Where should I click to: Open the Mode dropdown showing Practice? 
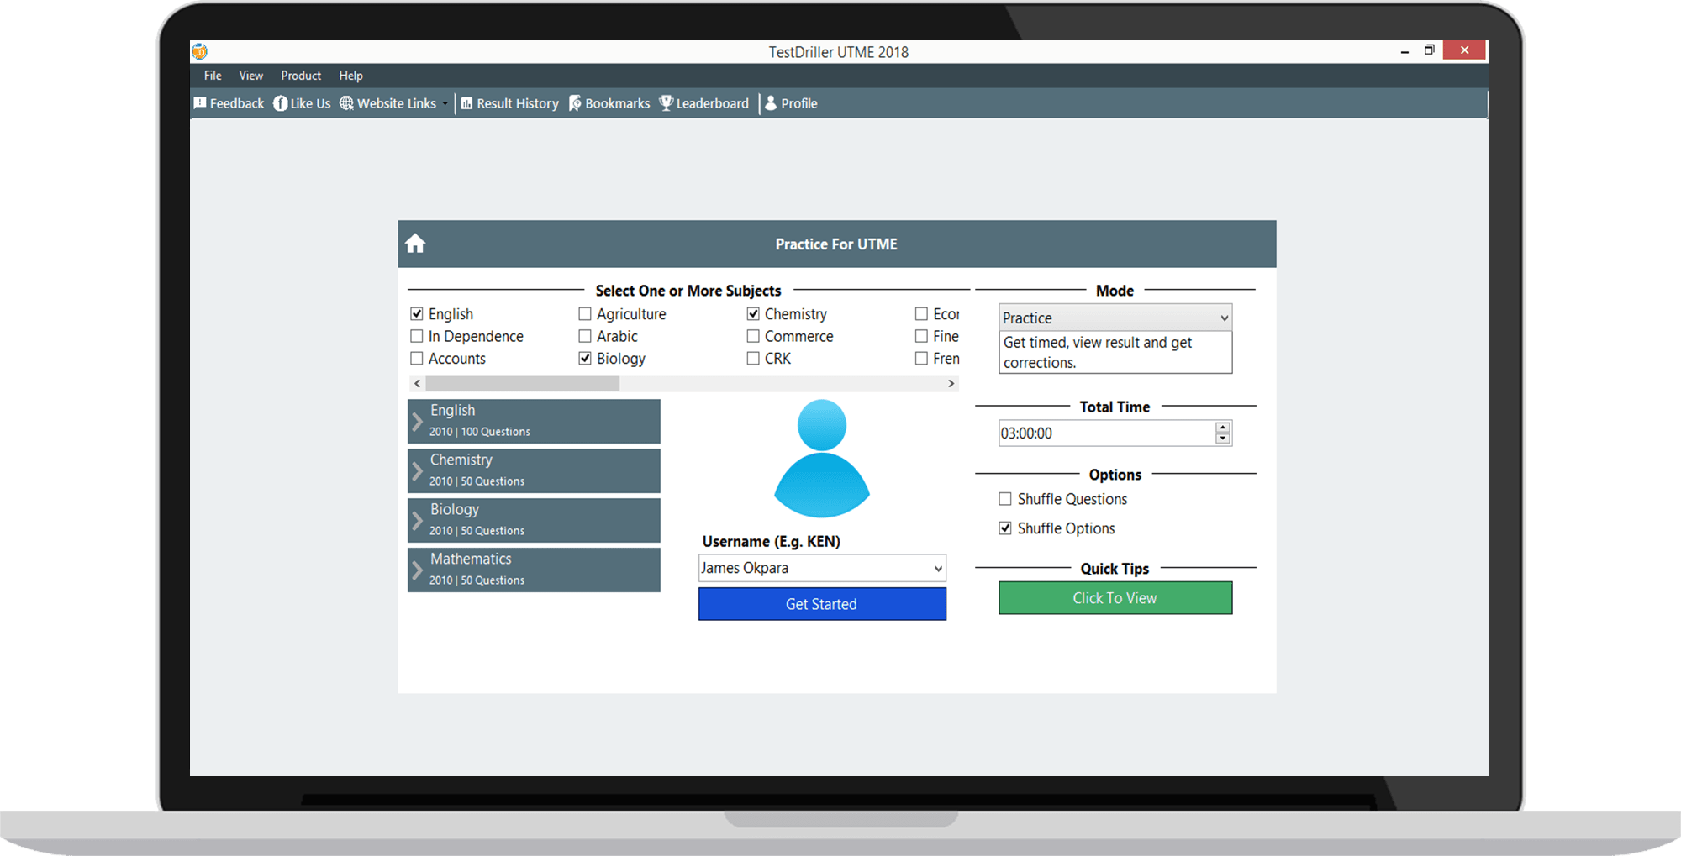tap(1115, 318)
